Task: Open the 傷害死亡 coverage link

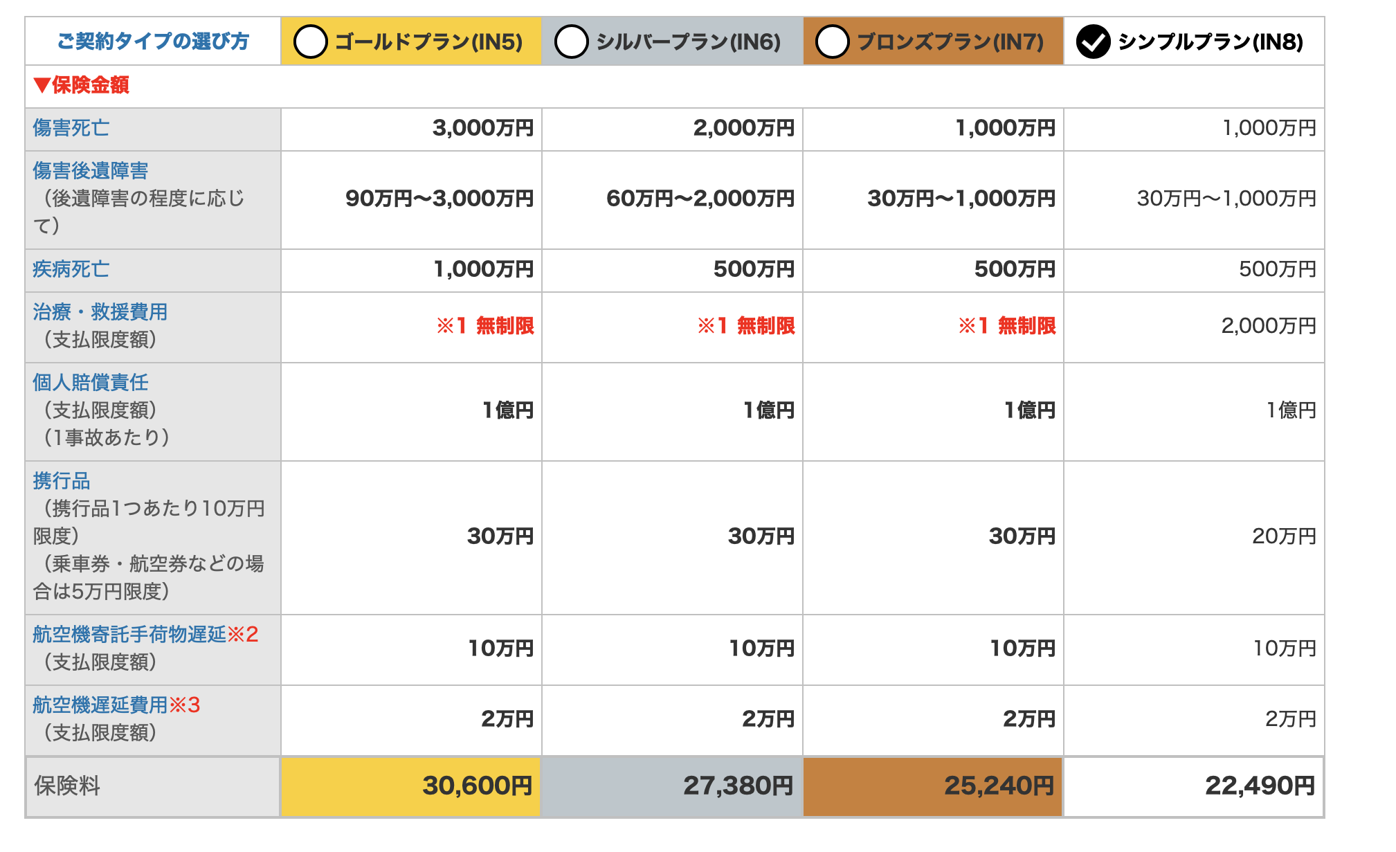Action: 71,128
